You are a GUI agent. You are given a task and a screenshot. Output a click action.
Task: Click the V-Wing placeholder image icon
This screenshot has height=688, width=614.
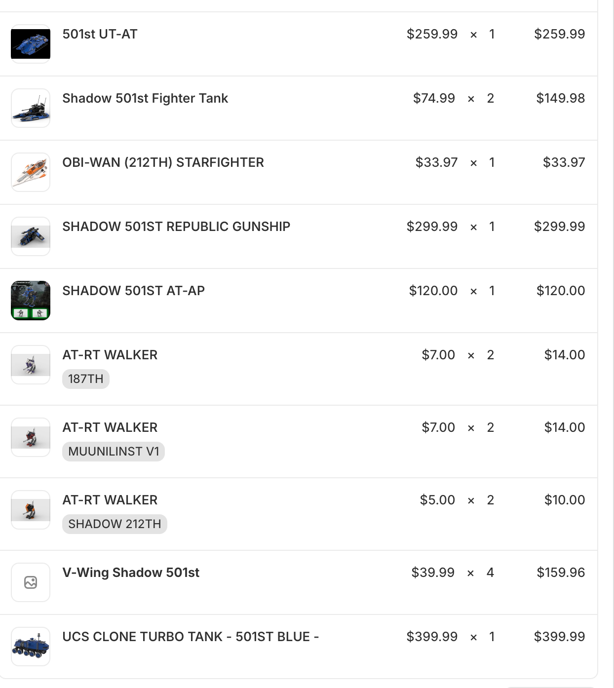31,582
